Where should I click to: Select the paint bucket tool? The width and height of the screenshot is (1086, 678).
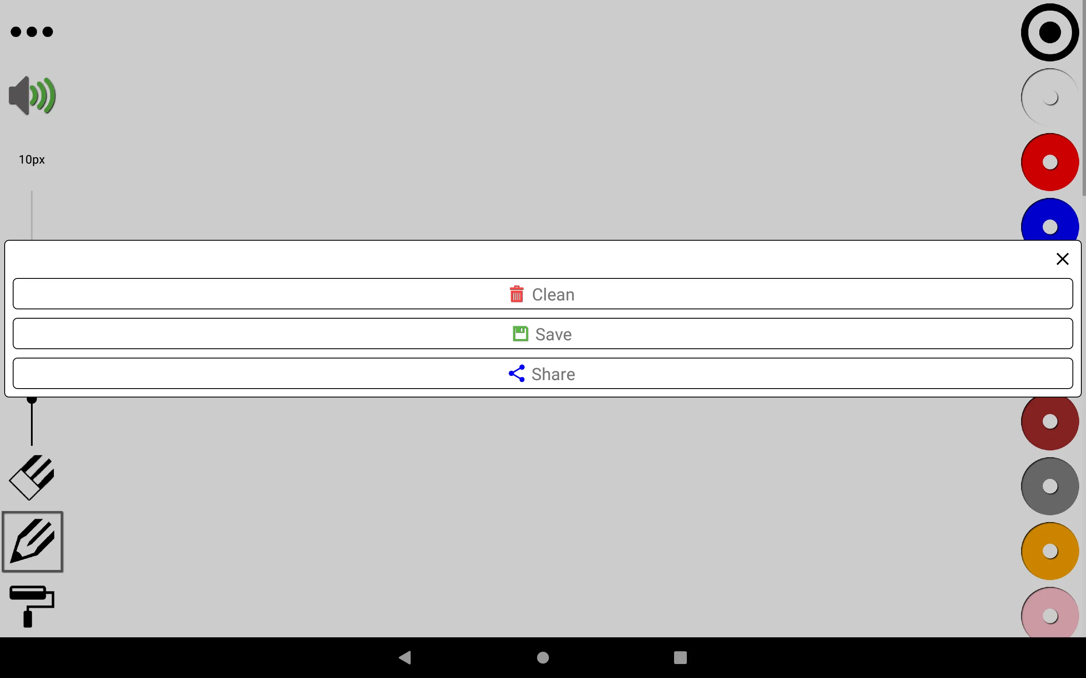pyautogui.click(x=31, y=606)
